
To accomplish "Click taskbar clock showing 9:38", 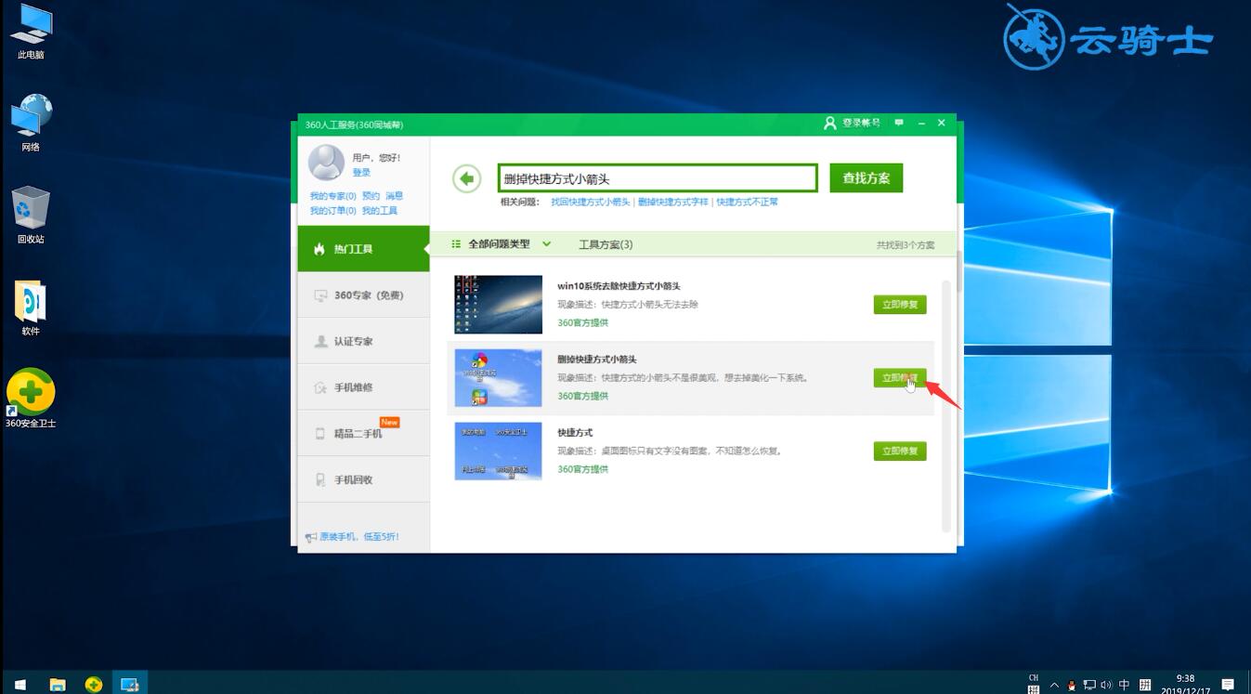I will [x=1185, y=685].
